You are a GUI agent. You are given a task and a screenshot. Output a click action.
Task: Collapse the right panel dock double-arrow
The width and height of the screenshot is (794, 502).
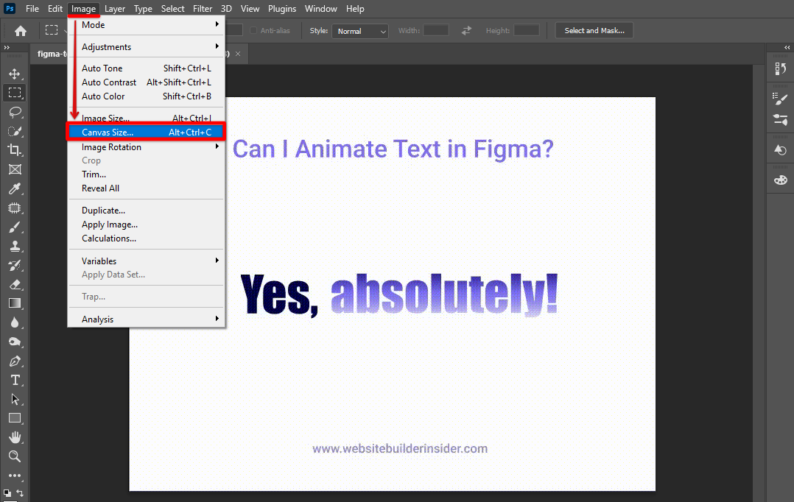pyautogui.click(x=787, y=48)
